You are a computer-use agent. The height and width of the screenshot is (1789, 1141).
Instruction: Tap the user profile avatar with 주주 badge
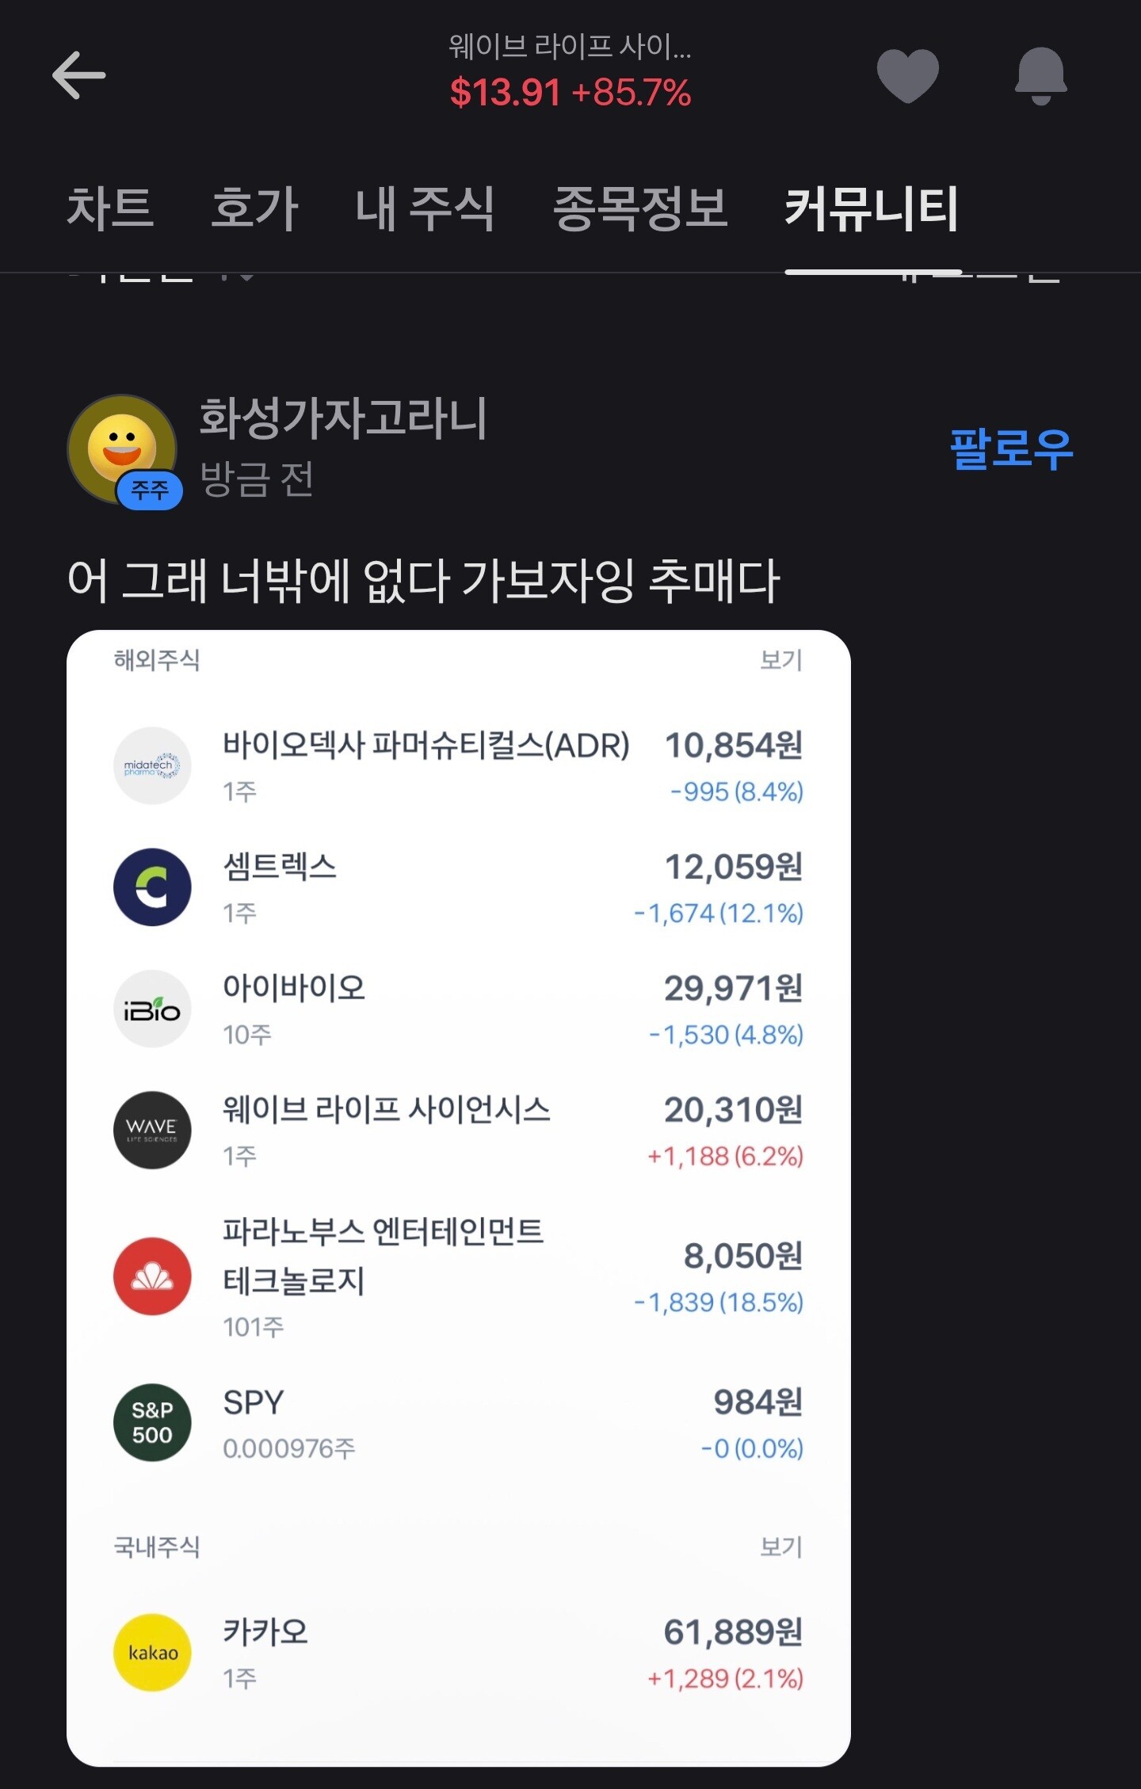tap(123, 449)
